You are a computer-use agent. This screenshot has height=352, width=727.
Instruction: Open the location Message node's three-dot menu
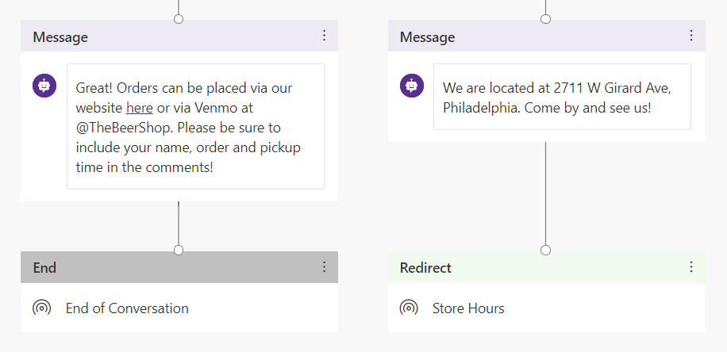(x=691, y=36)
